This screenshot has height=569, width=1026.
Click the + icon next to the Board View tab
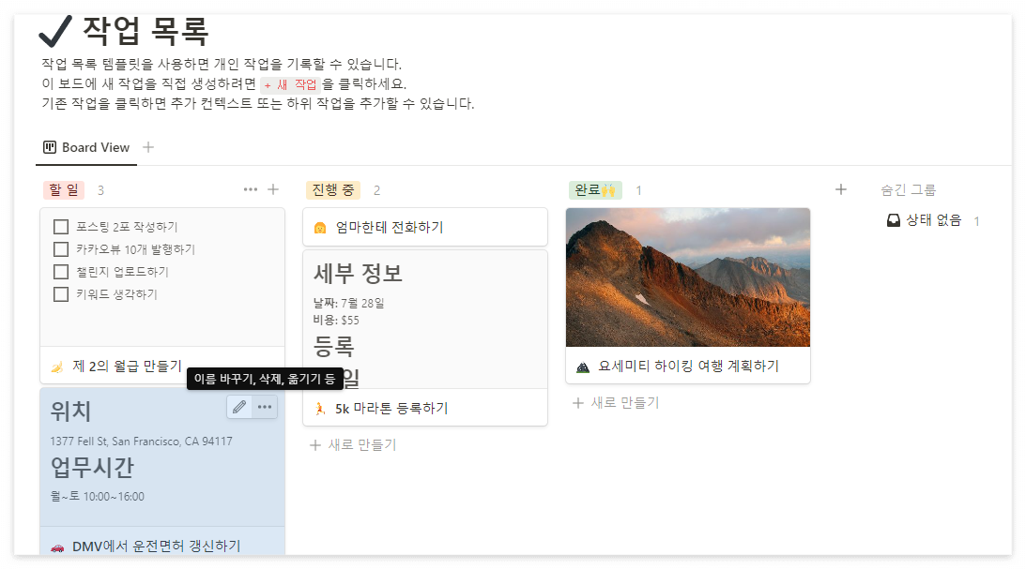(x=148, y=147)
